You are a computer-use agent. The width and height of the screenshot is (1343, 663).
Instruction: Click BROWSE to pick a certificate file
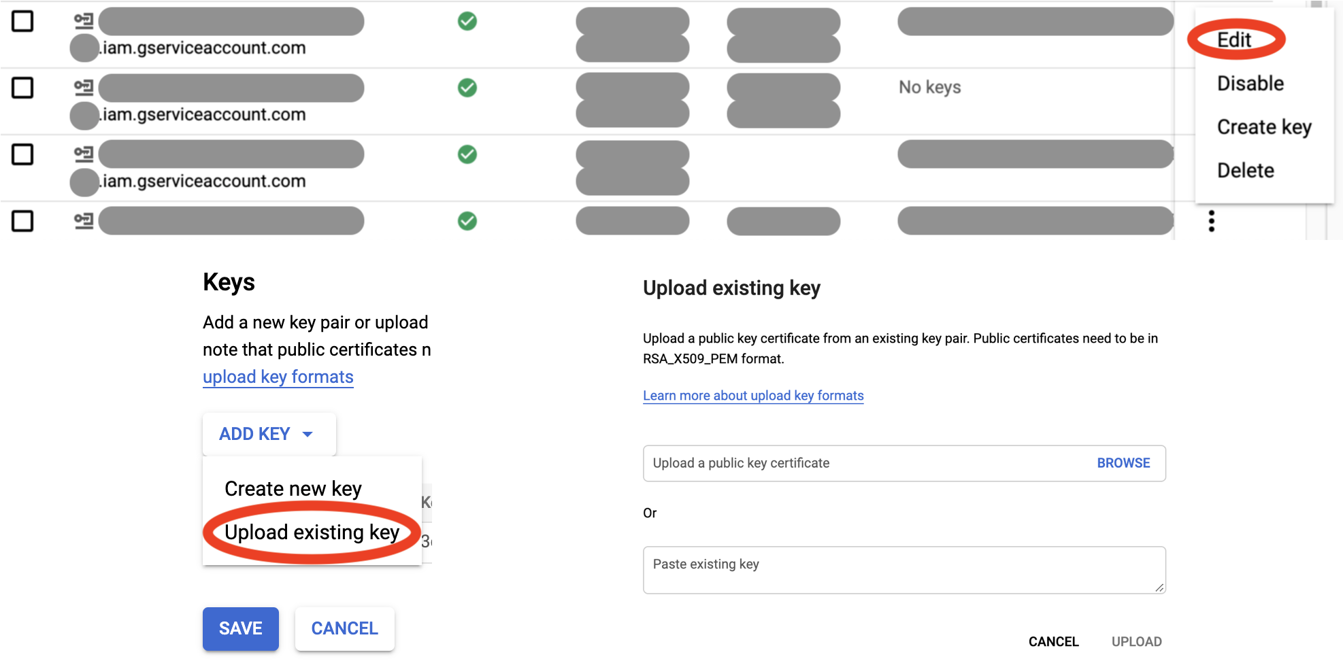click(x=1123, y=463)
